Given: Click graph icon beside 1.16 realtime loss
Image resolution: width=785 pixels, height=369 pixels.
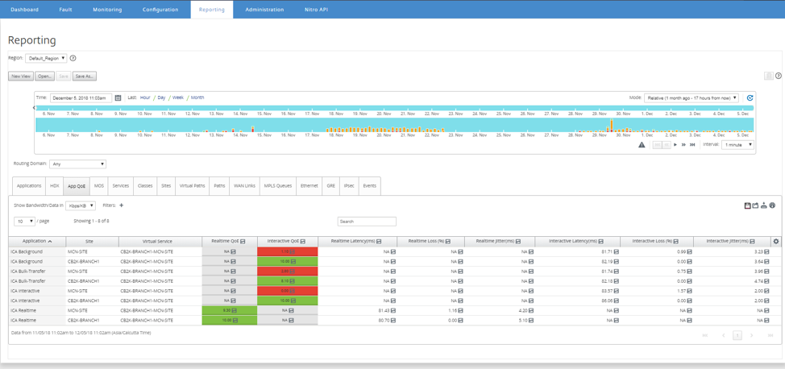Looking at the screenshot, I should (460, 310).
